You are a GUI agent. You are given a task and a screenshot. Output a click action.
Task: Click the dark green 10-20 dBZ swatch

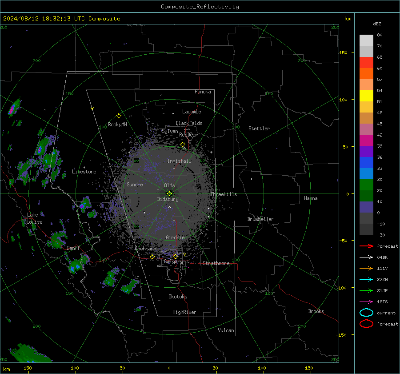tap(366, 196)
